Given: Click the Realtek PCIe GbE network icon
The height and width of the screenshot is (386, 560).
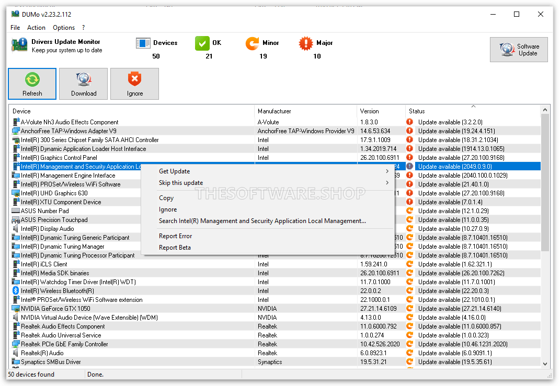Looking at the screenshot, I should [16, 344].
